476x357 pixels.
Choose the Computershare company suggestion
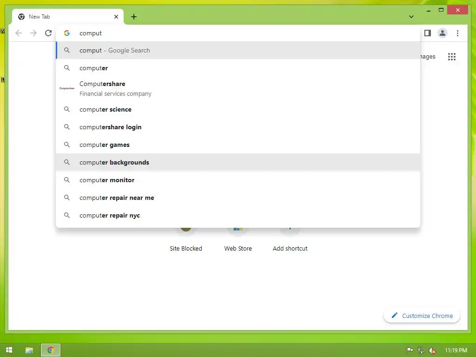tap(238, 88)
